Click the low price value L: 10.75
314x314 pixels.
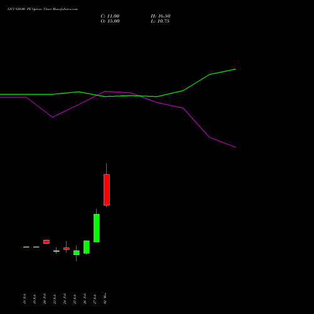click(x=160, y=21)
